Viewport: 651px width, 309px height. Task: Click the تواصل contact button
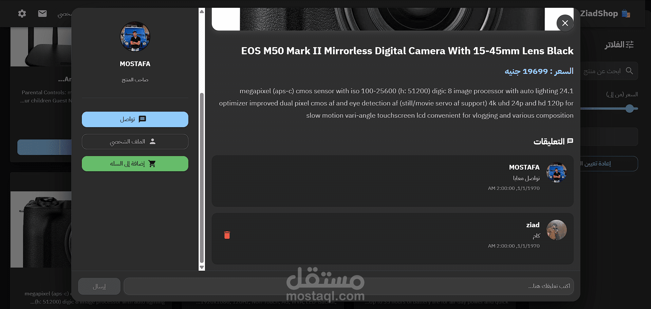pyautogui.click(x=135, y=119)
